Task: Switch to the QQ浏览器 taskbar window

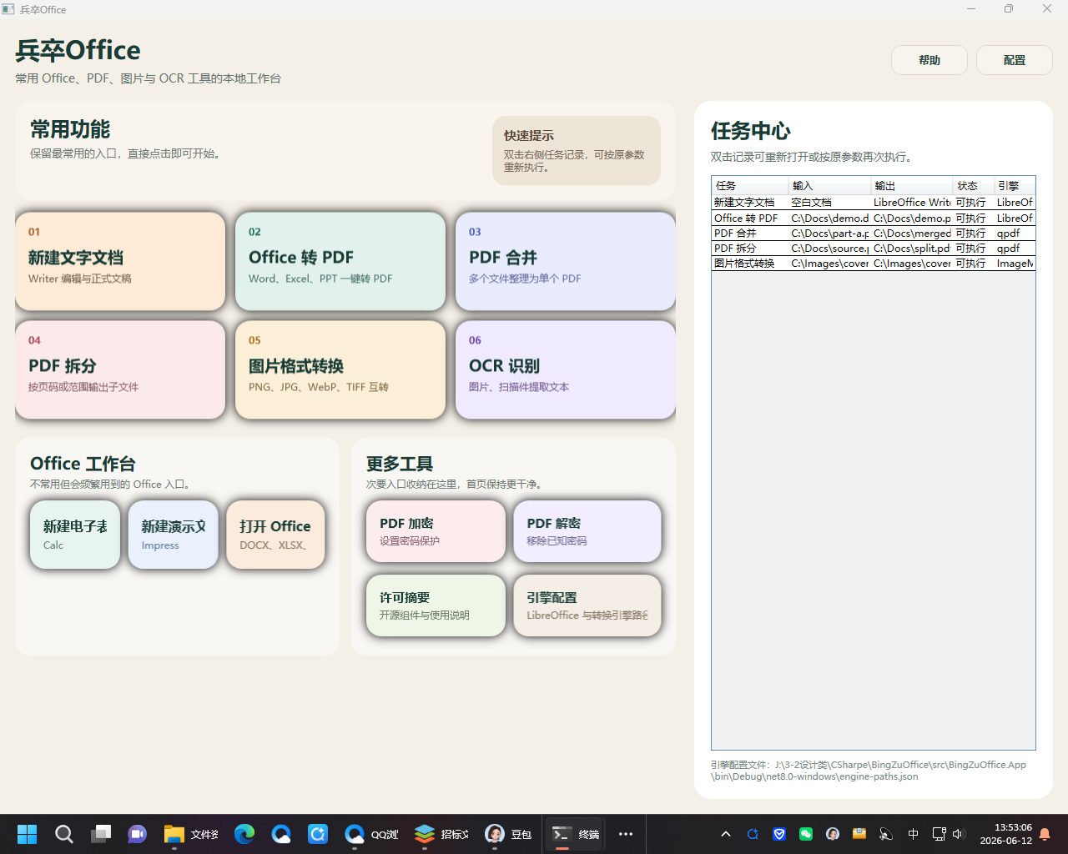Action: pos(371,834)
